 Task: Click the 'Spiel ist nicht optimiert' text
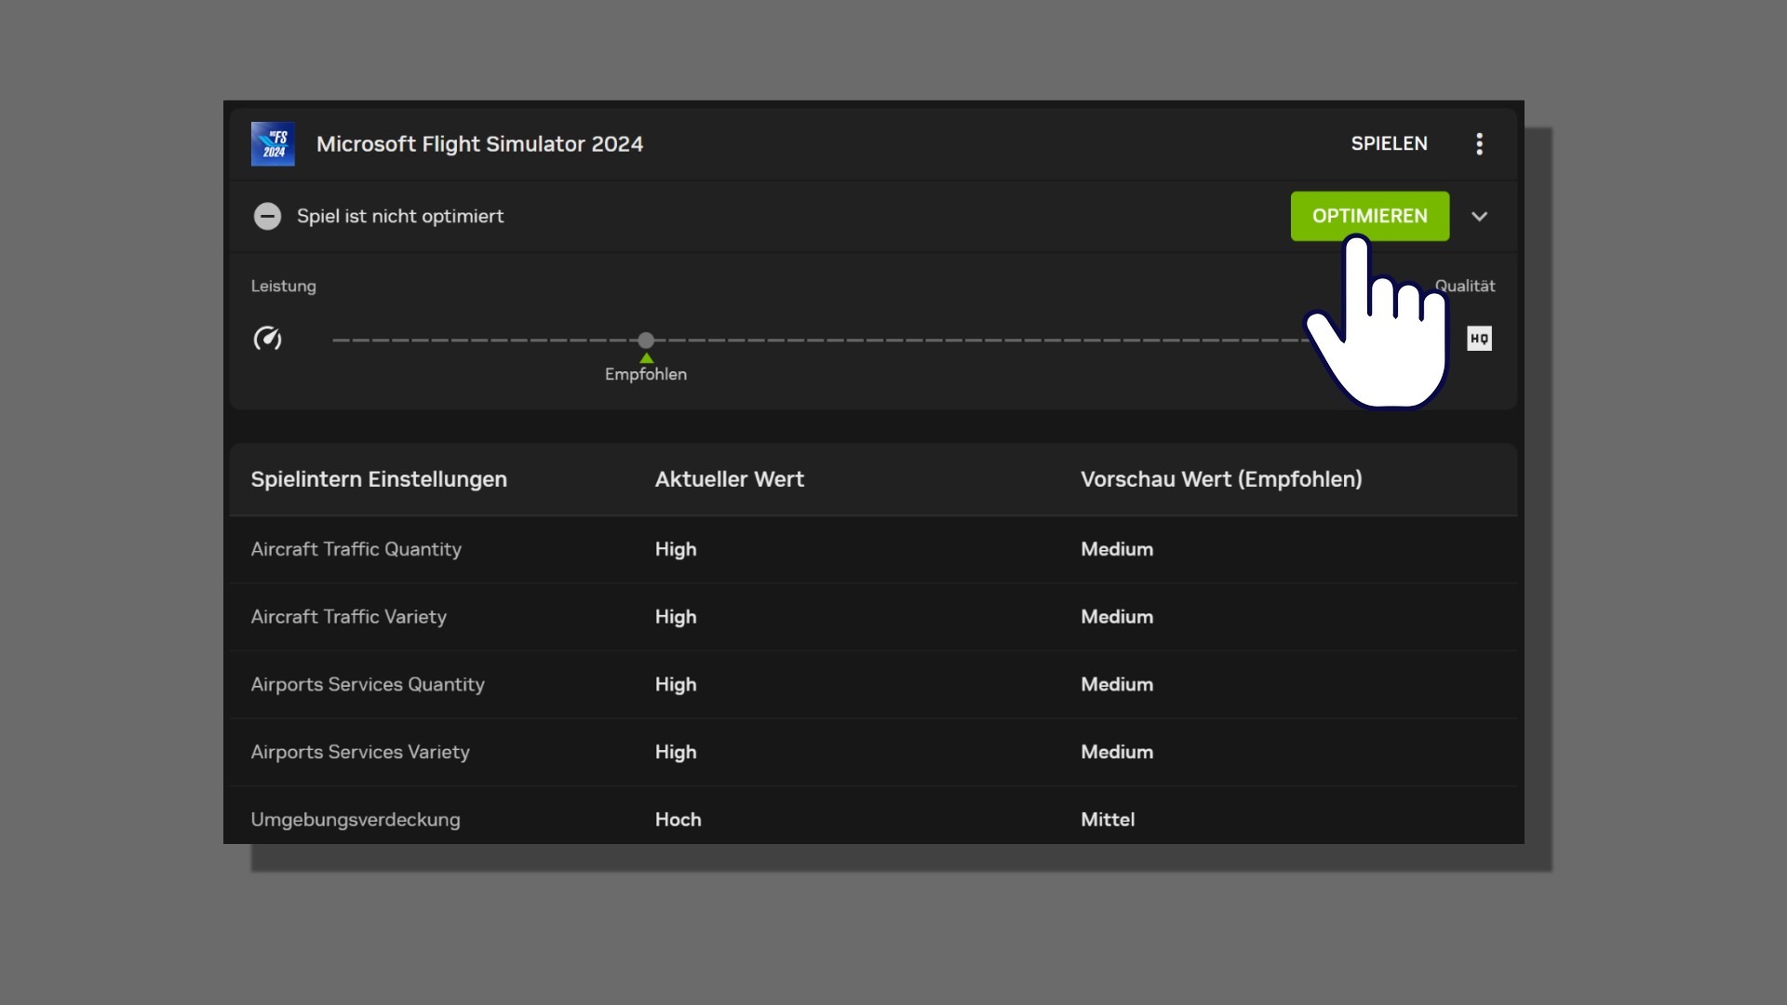(400, 216)
